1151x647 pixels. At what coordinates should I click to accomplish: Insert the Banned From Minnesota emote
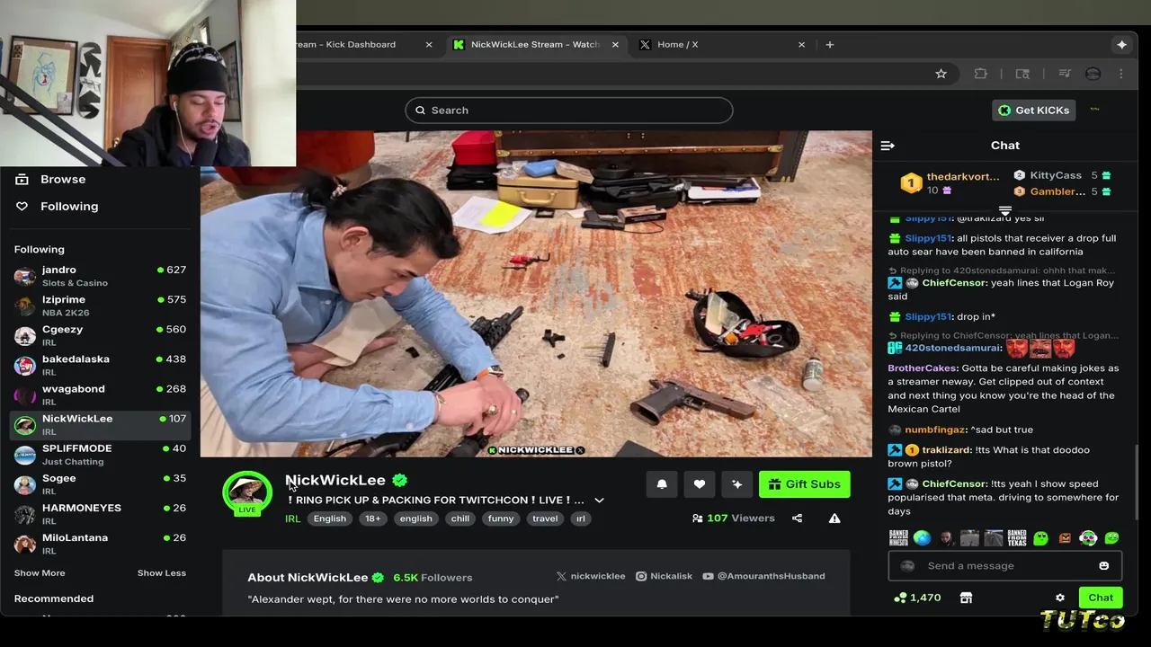coord(898,538)
